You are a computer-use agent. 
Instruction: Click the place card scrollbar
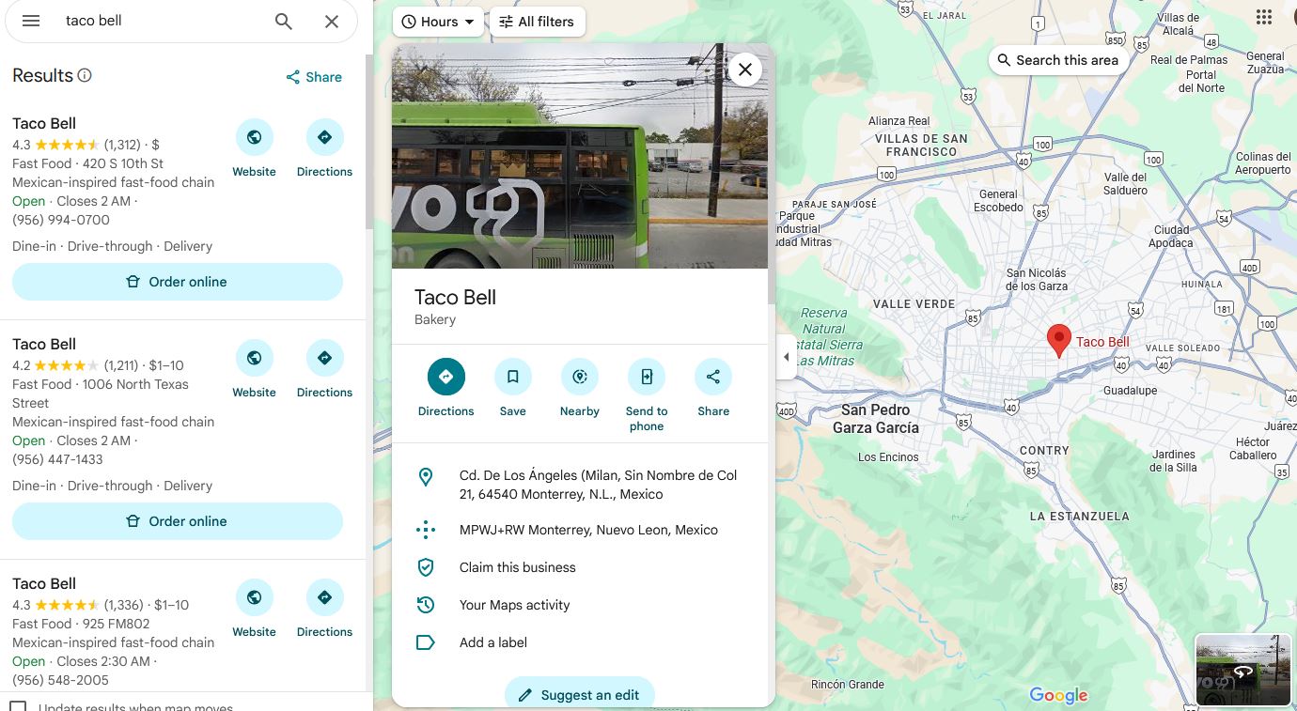(x=772, y=174)
